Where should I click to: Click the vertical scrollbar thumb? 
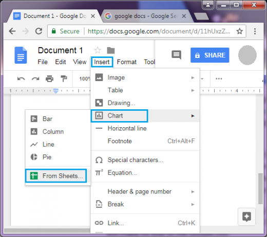coord(260,189)
